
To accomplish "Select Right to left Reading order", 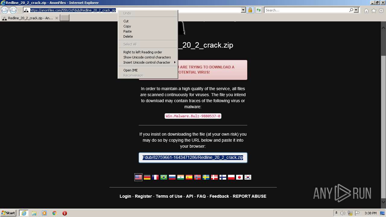I will 148,52.
